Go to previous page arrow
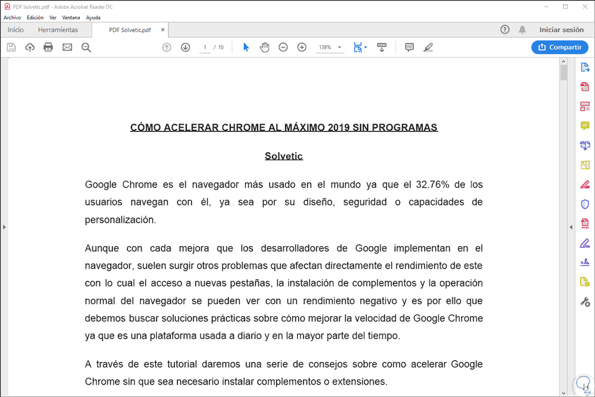 pyautogui.click(x=167, y=48)
